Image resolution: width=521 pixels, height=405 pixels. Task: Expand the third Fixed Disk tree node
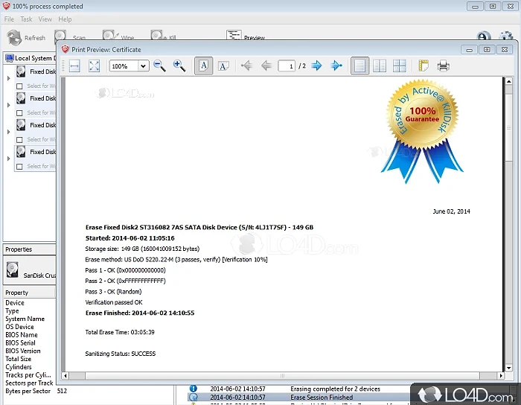[9, 132]
